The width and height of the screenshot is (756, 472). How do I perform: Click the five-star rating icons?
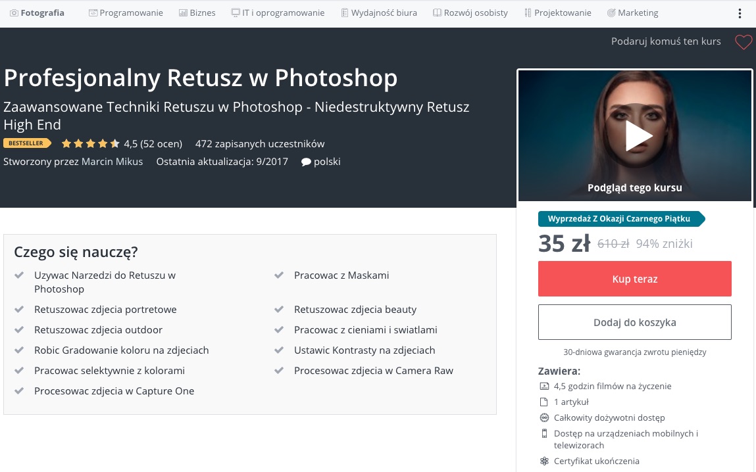(91, 143)
